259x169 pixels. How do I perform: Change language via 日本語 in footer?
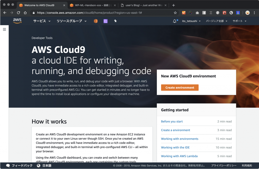coord(47,165)
